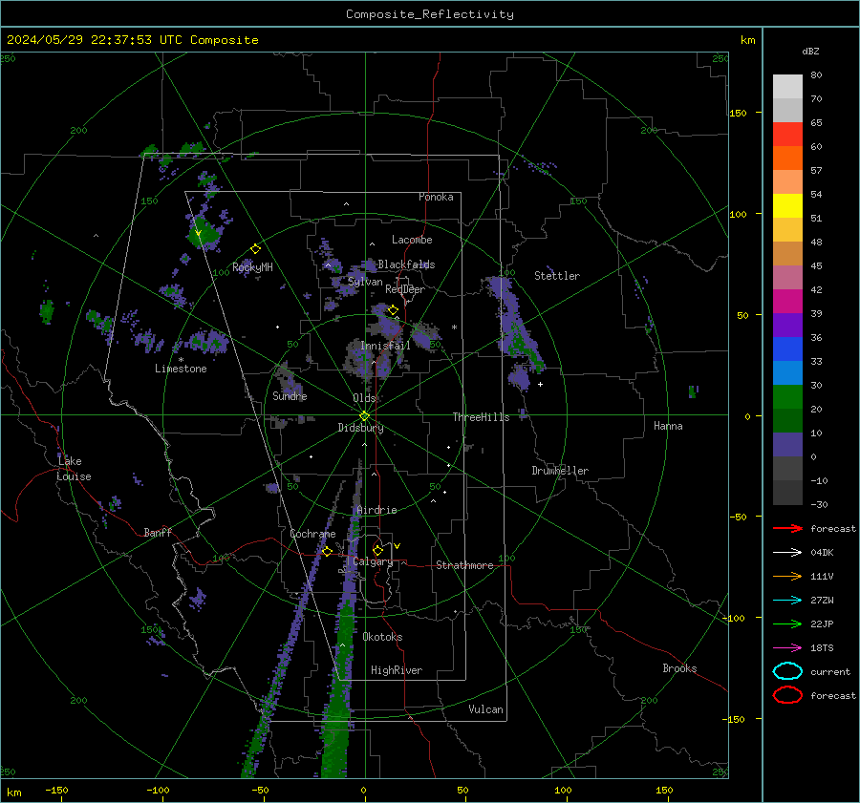Click the km unit label at top right
The height and width of the screenshot is (803, 860).
[747, 40]
